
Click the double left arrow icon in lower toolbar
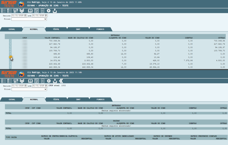(61, 81)
